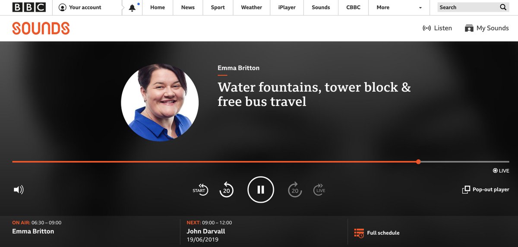Jump to the start of the programme
This screenshot has width=518, height=247.
tap(200, 190)
